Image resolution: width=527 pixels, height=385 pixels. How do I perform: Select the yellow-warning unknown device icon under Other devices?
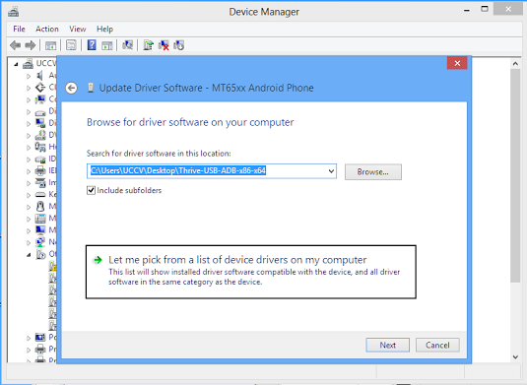tap(53, 267)
